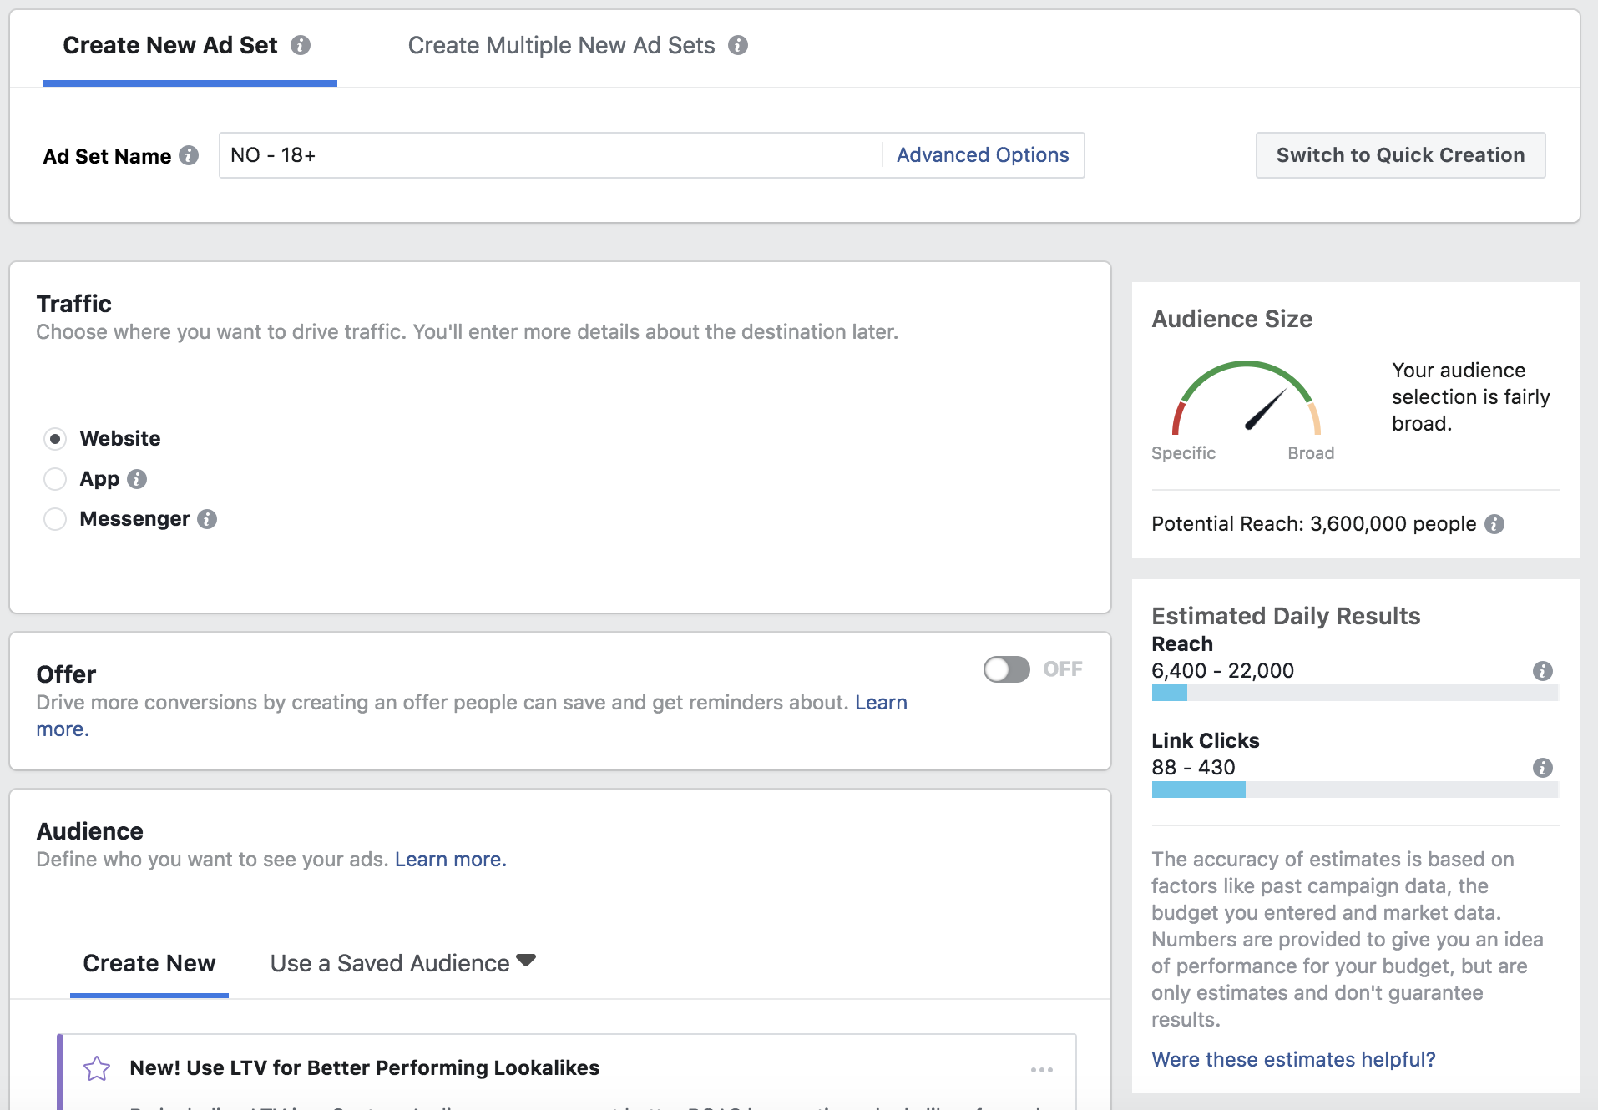This screenshot has width=1598, height=1110.
Task: Open info tooltip next to Messenger option
Action: [207, 519]
